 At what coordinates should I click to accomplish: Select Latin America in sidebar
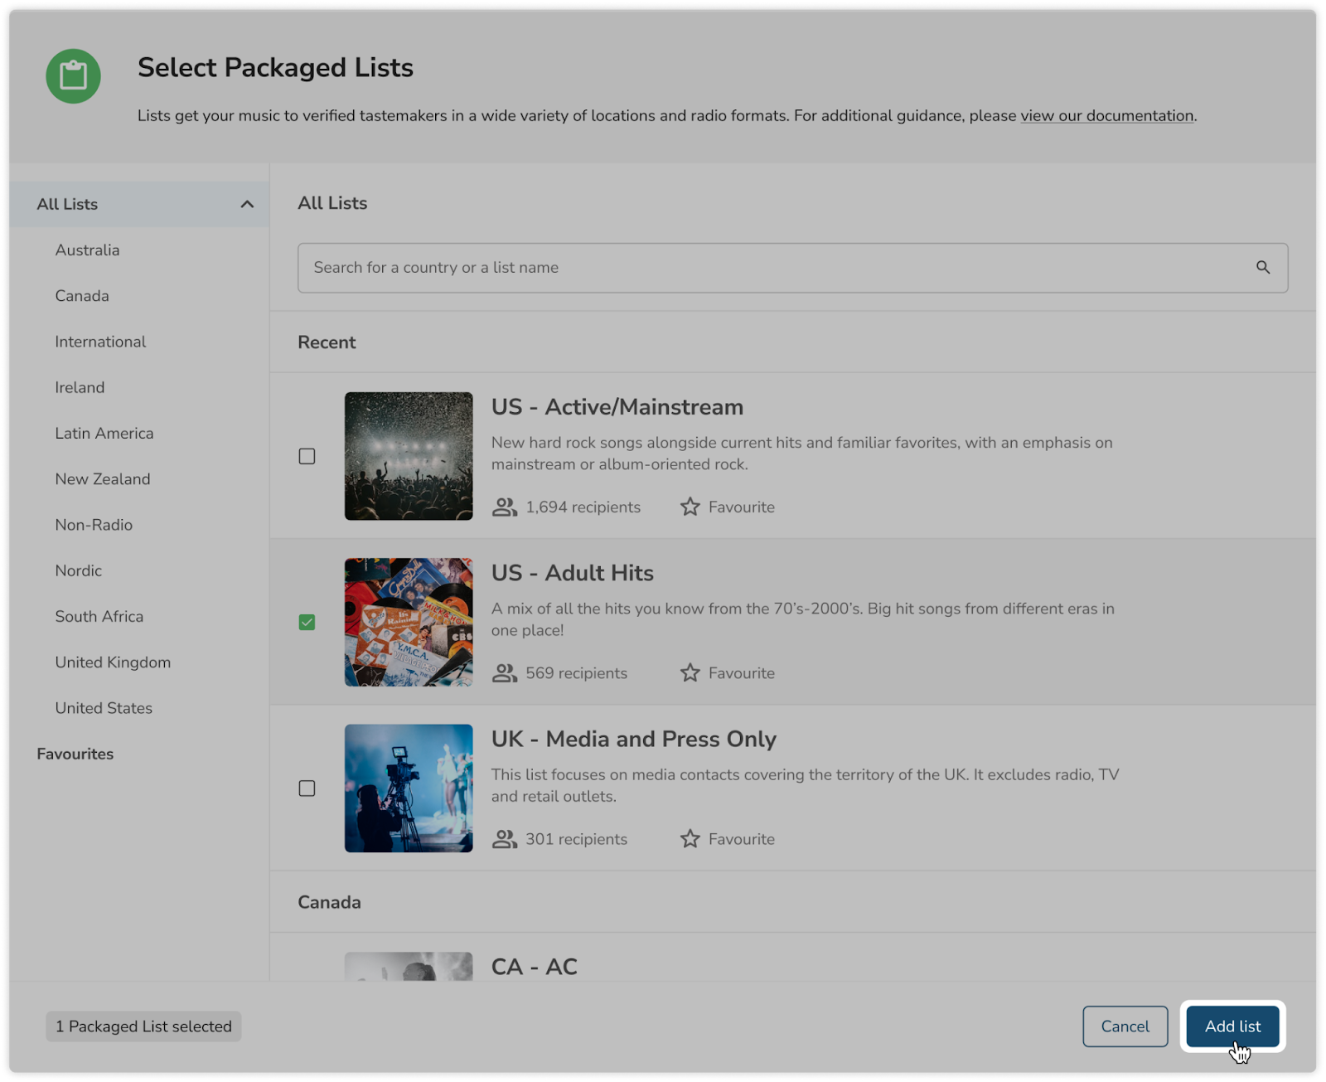point(104,433)
